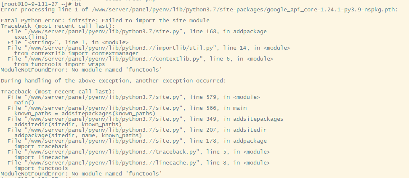The width and height of the screenshot is (409, 178).
Task: Click 'known_paths = addsitepackages(known_paths)' line
Action: [x=85, y=114]
